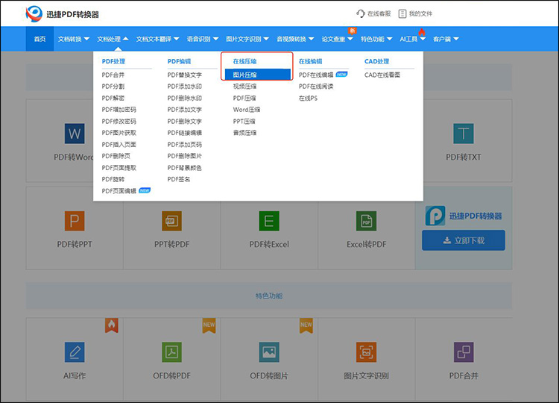This screenshot has width=559, height=403.
Task: Choose PDF插入页面 menu item
Action: 119,145
